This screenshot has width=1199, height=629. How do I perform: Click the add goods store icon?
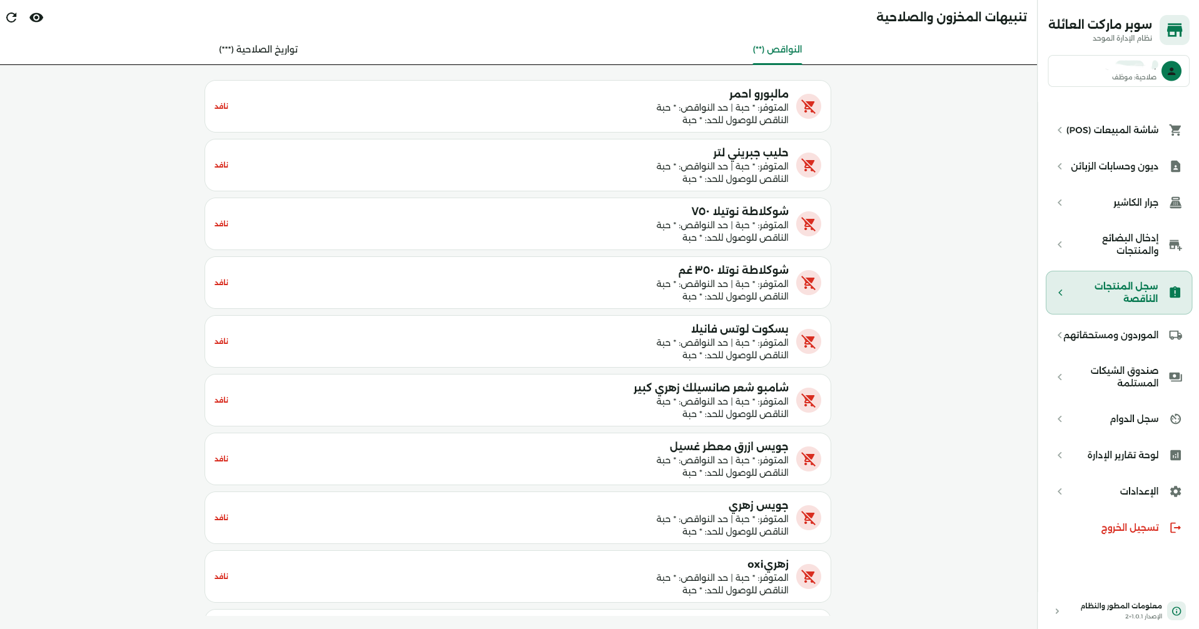[x=1175, y=244]
